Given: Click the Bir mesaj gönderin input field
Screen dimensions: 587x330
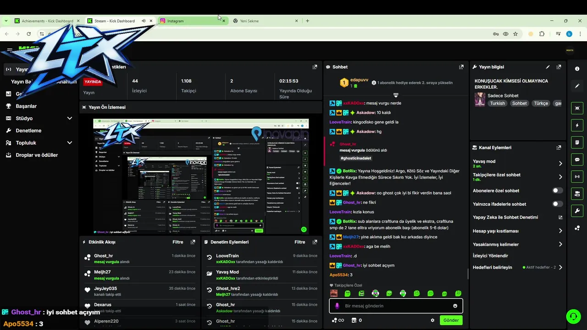Looking at the screenshot, I should coord(396,306).
